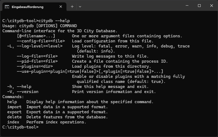Click the empty title bar area beside the tabs
Viewport: 218px width, 137px height.
tap(132, 6)
